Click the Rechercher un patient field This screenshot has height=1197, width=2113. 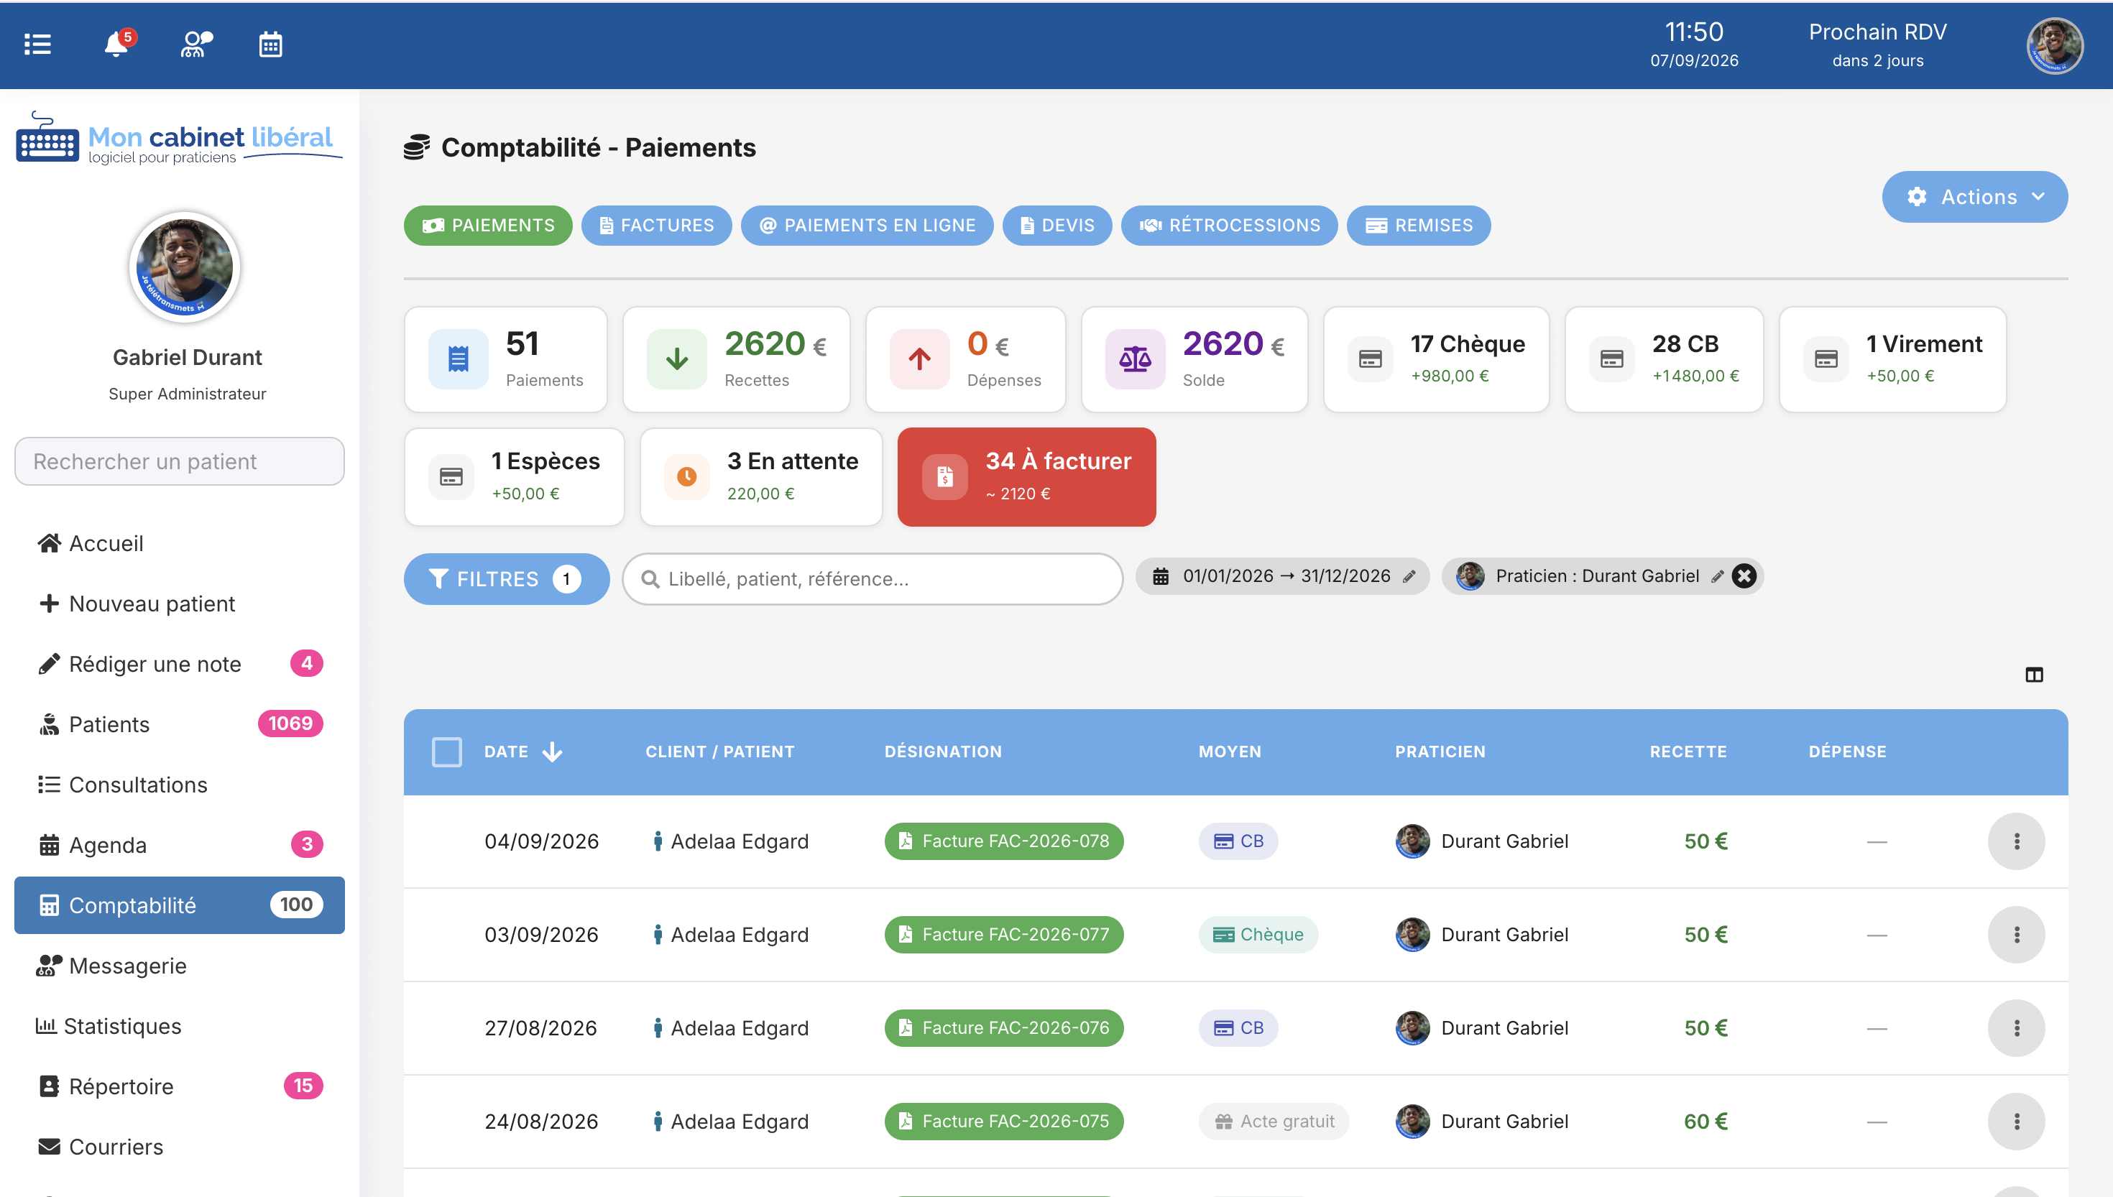coord(179,461)
